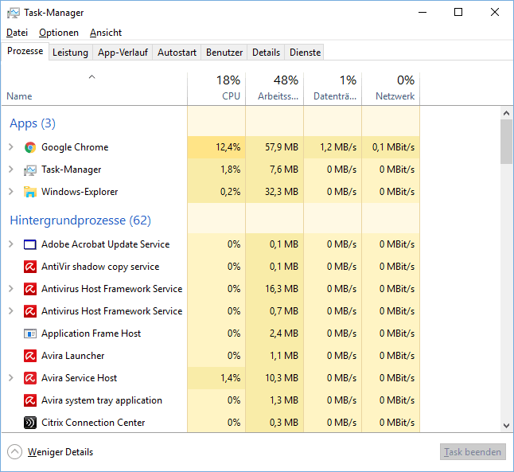Click the Task-Manager title bar icon
Viewport: 514px width, 472px height.
13,13
